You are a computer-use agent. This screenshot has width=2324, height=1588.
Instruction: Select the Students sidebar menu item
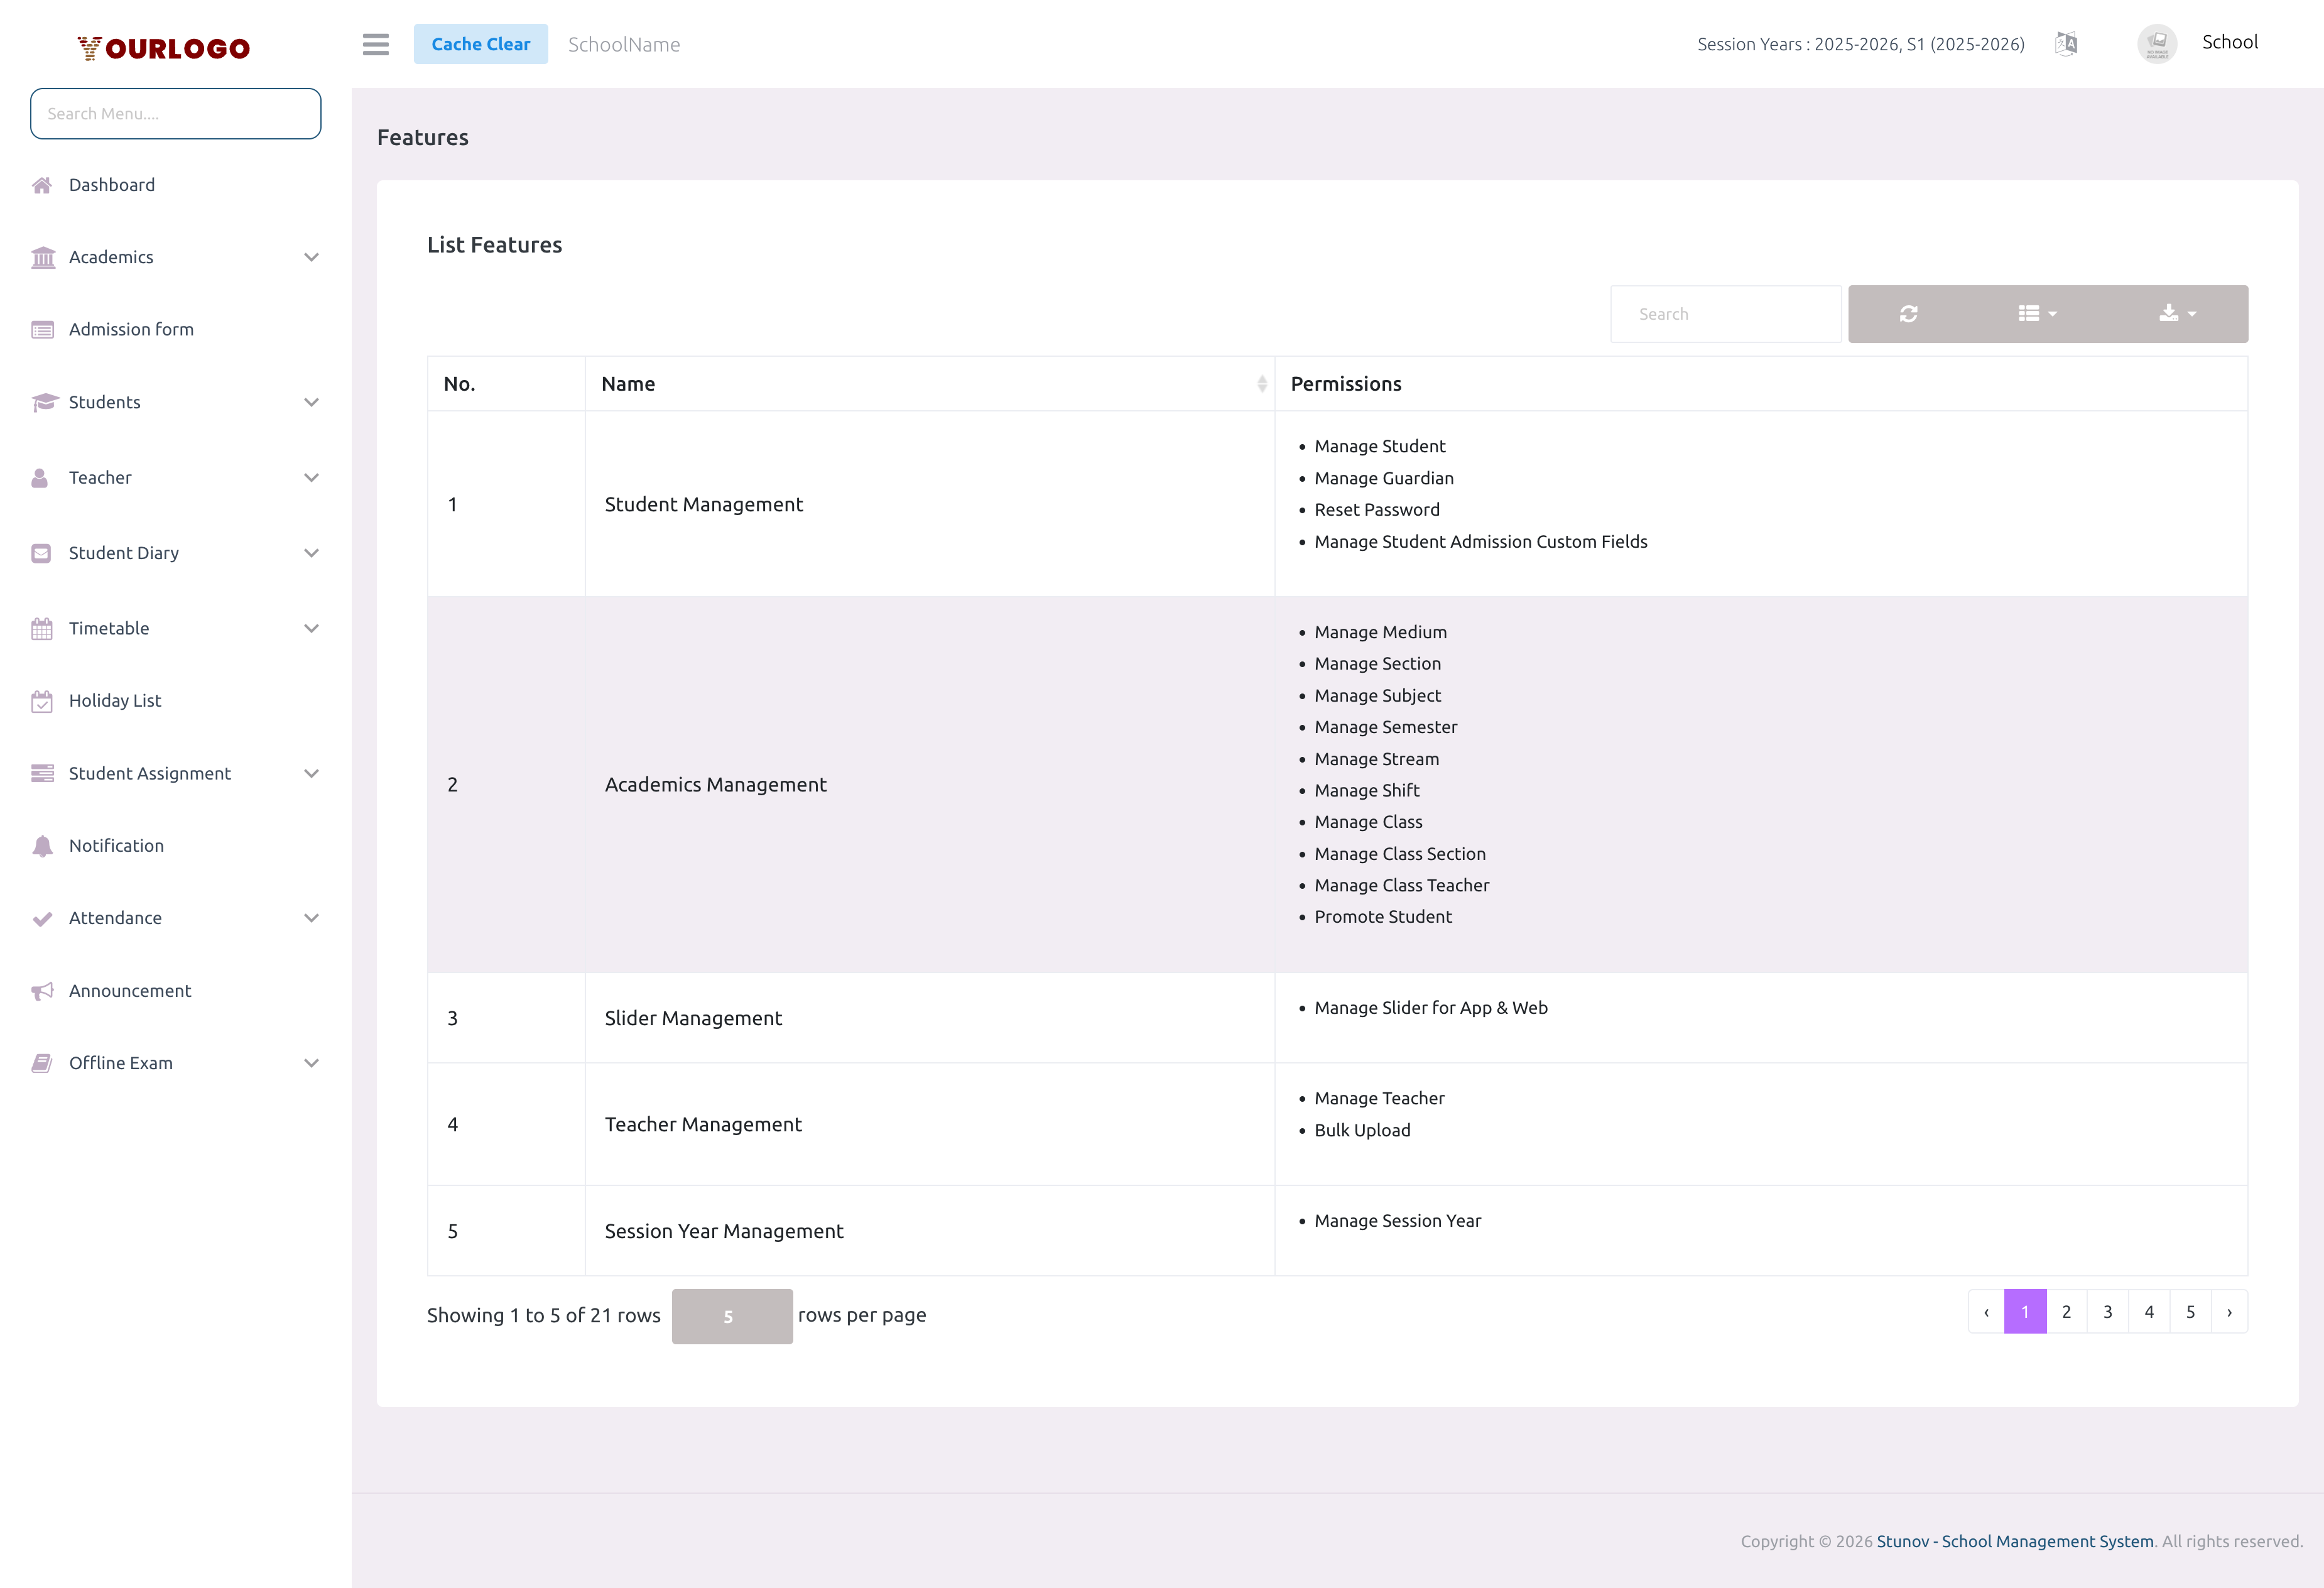pos(104,402)
